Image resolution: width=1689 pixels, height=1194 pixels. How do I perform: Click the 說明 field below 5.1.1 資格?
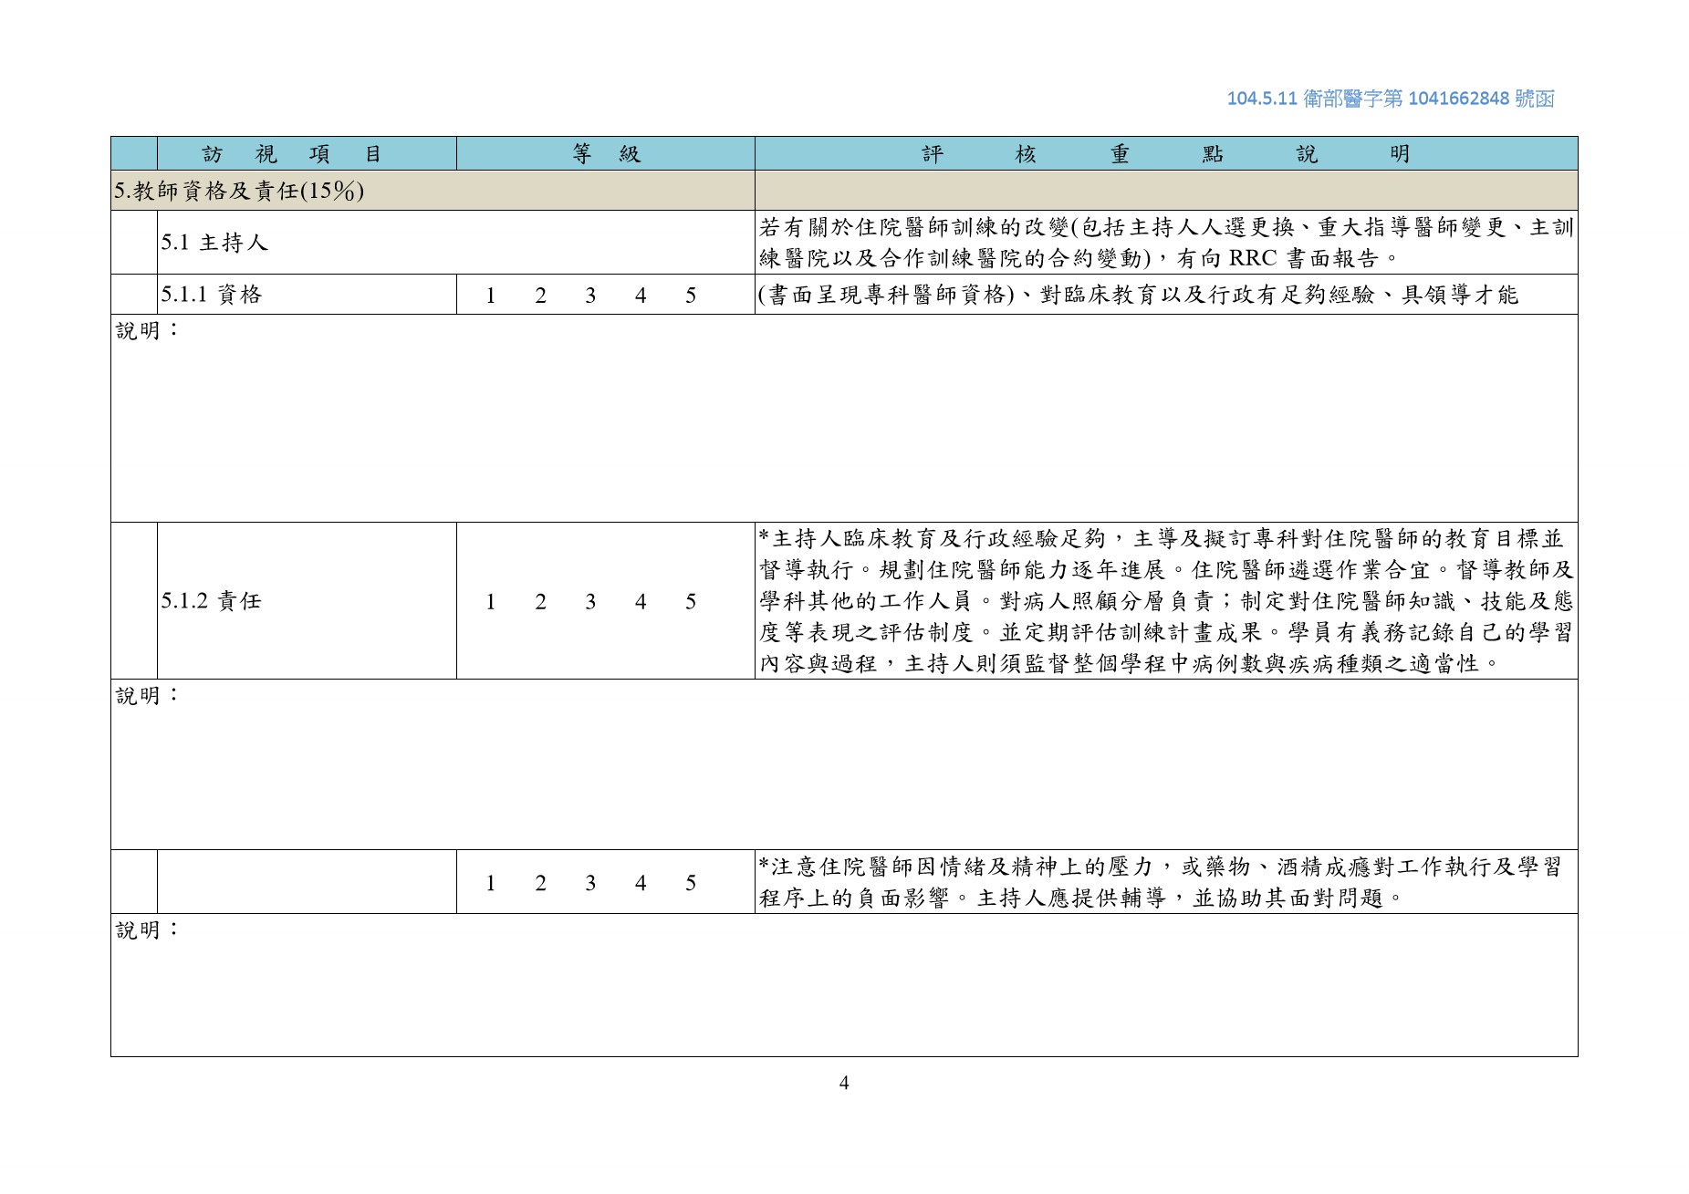[844, 419]
